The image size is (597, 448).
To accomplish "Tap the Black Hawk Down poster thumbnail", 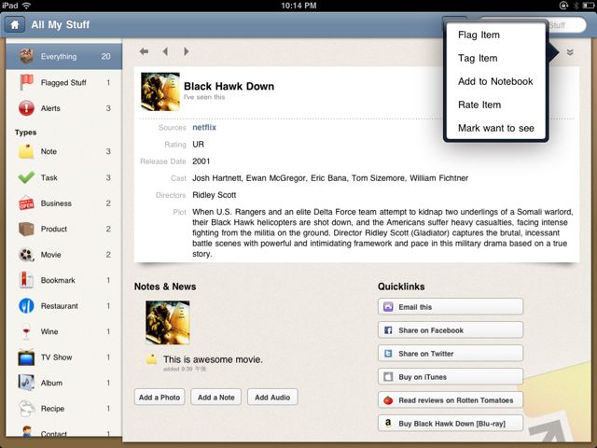I will click(160, 91).
